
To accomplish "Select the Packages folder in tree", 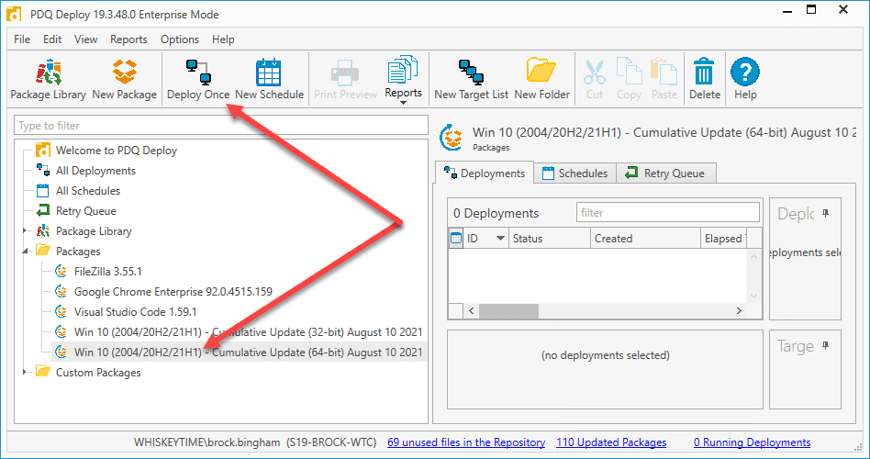I will 78,252.
